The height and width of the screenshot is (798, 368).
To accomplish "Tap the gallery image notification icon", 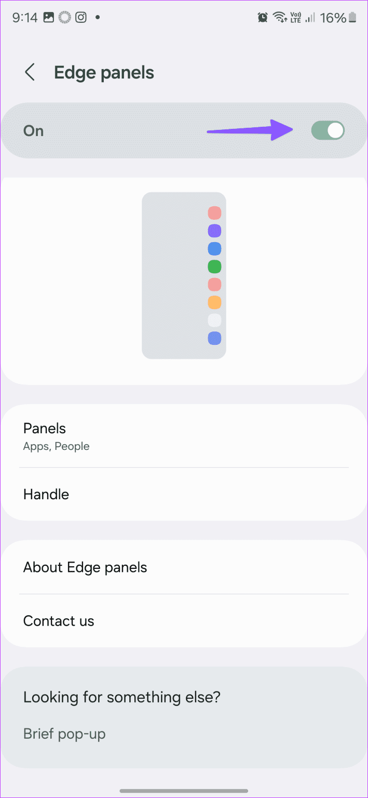I will click(49, 18).
